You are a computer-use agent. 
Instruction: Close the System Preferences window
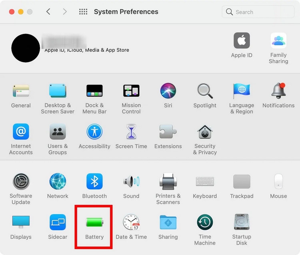pos(12,12)
